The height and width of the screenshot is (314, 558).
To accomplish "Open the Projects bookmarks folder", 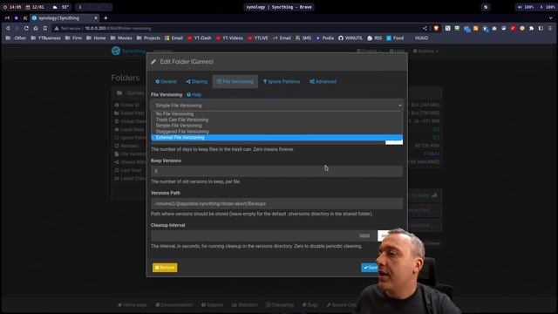I will tap(148, 38).
